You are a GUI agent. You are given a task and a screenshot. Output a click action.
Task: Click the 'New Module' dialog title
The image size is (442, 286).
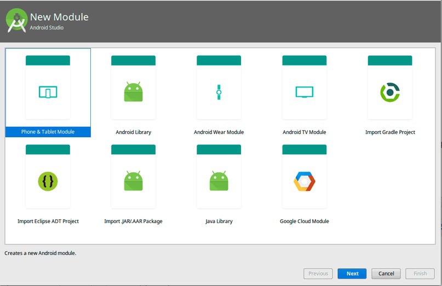click(x=59, y=17)
